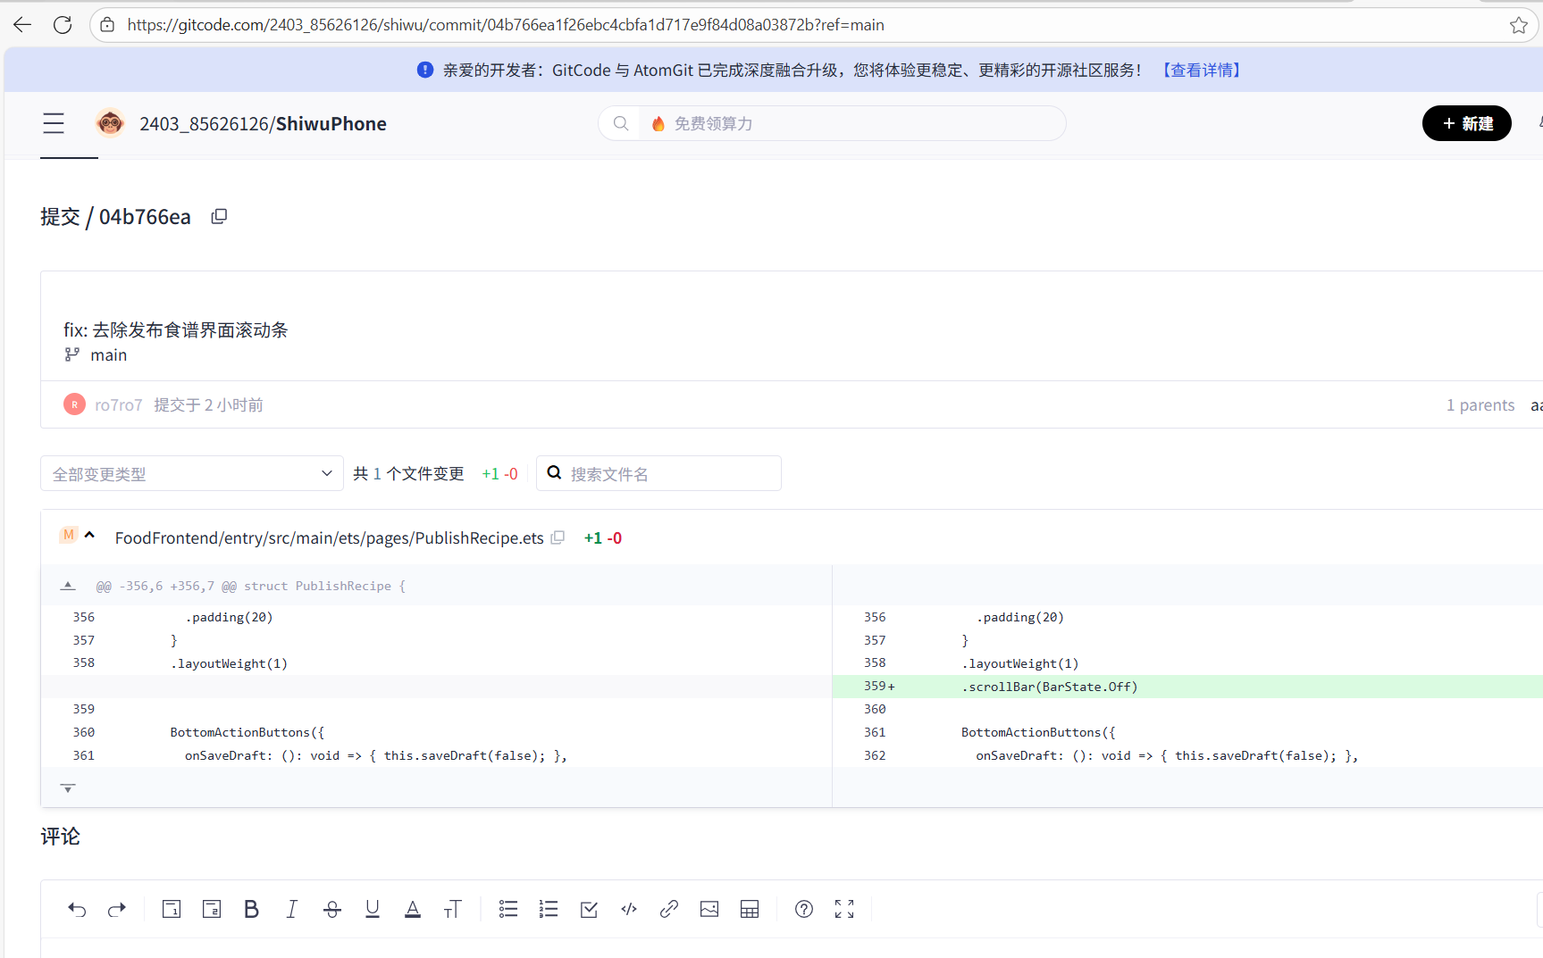
Task: Open user 2403_85626126 profile link
Action: [x=204, y=124]
